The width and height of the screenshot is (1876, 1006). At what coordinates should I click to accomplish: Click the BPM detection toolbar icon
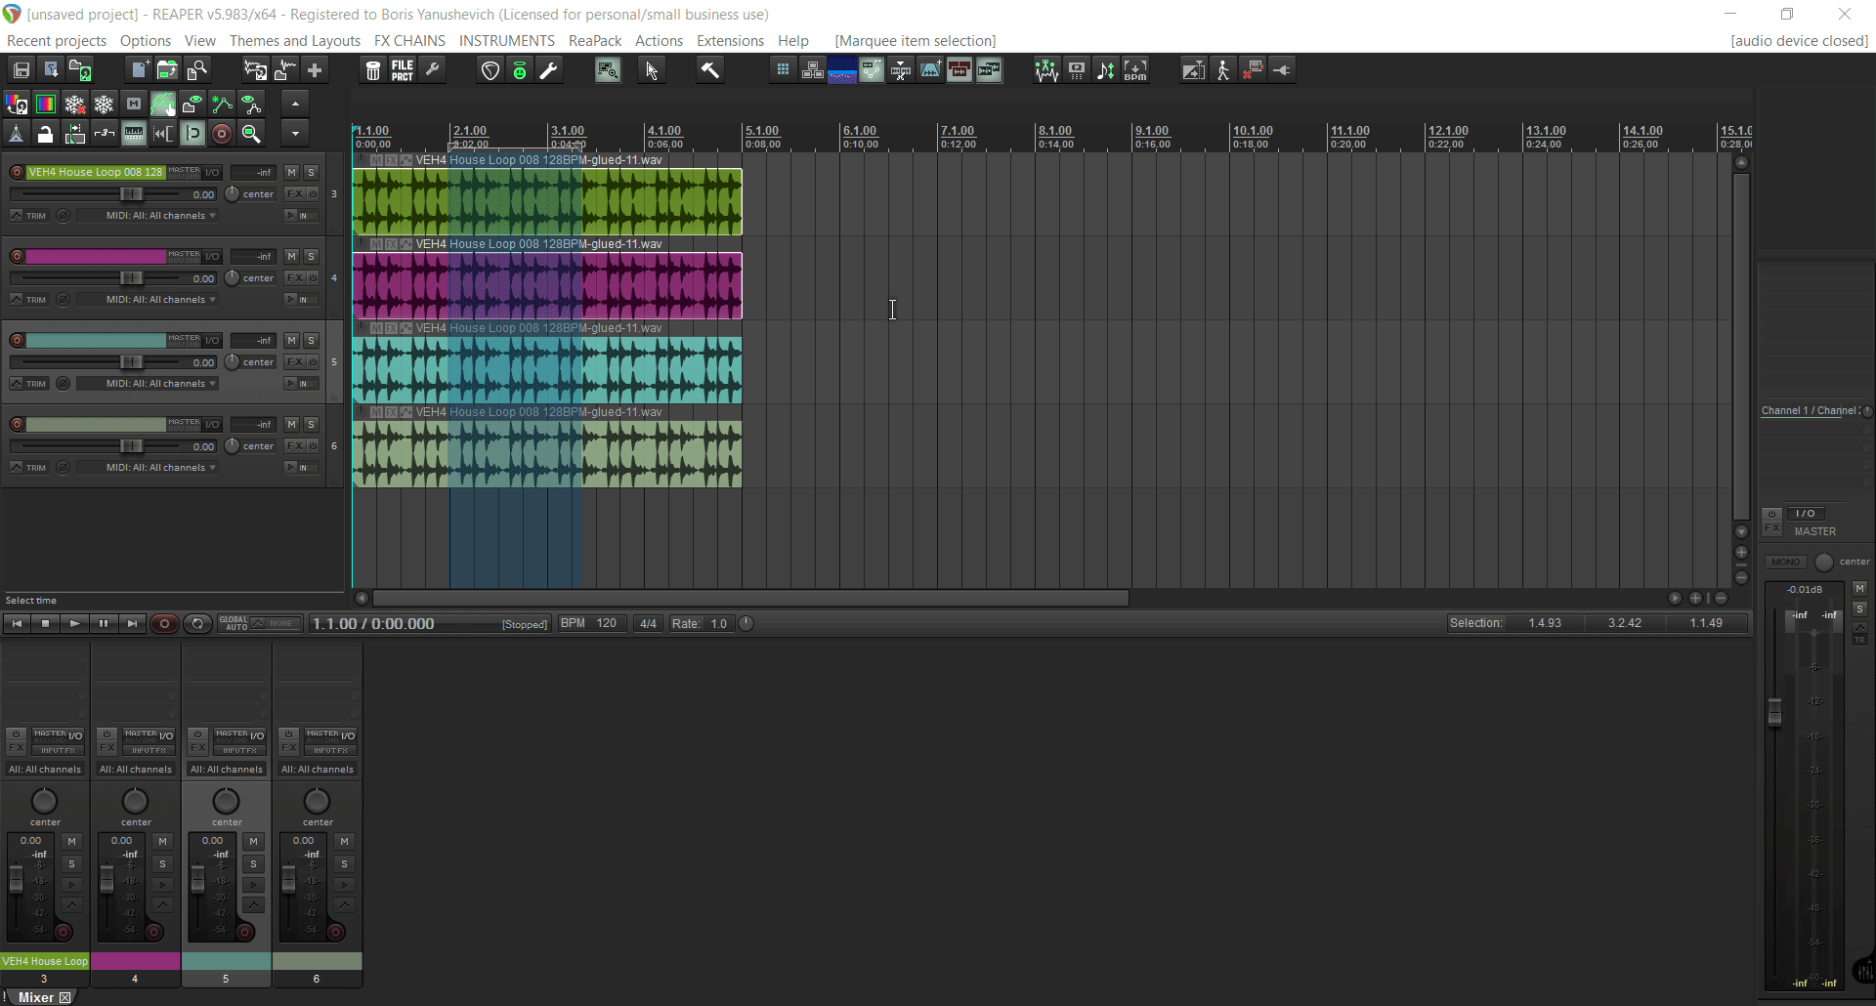click(1135, 70)
